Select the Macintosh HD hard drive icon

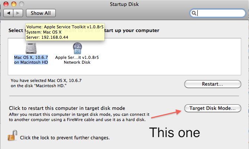point(31,48)
